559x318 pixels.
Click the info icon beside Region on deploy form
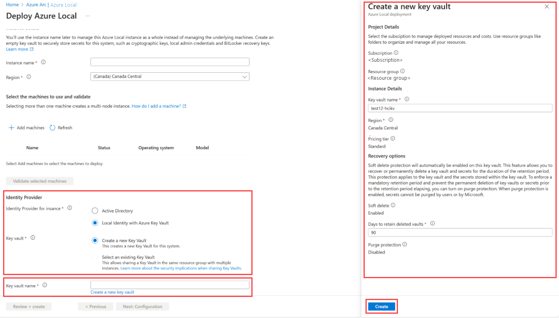click(x=29, y=77)
